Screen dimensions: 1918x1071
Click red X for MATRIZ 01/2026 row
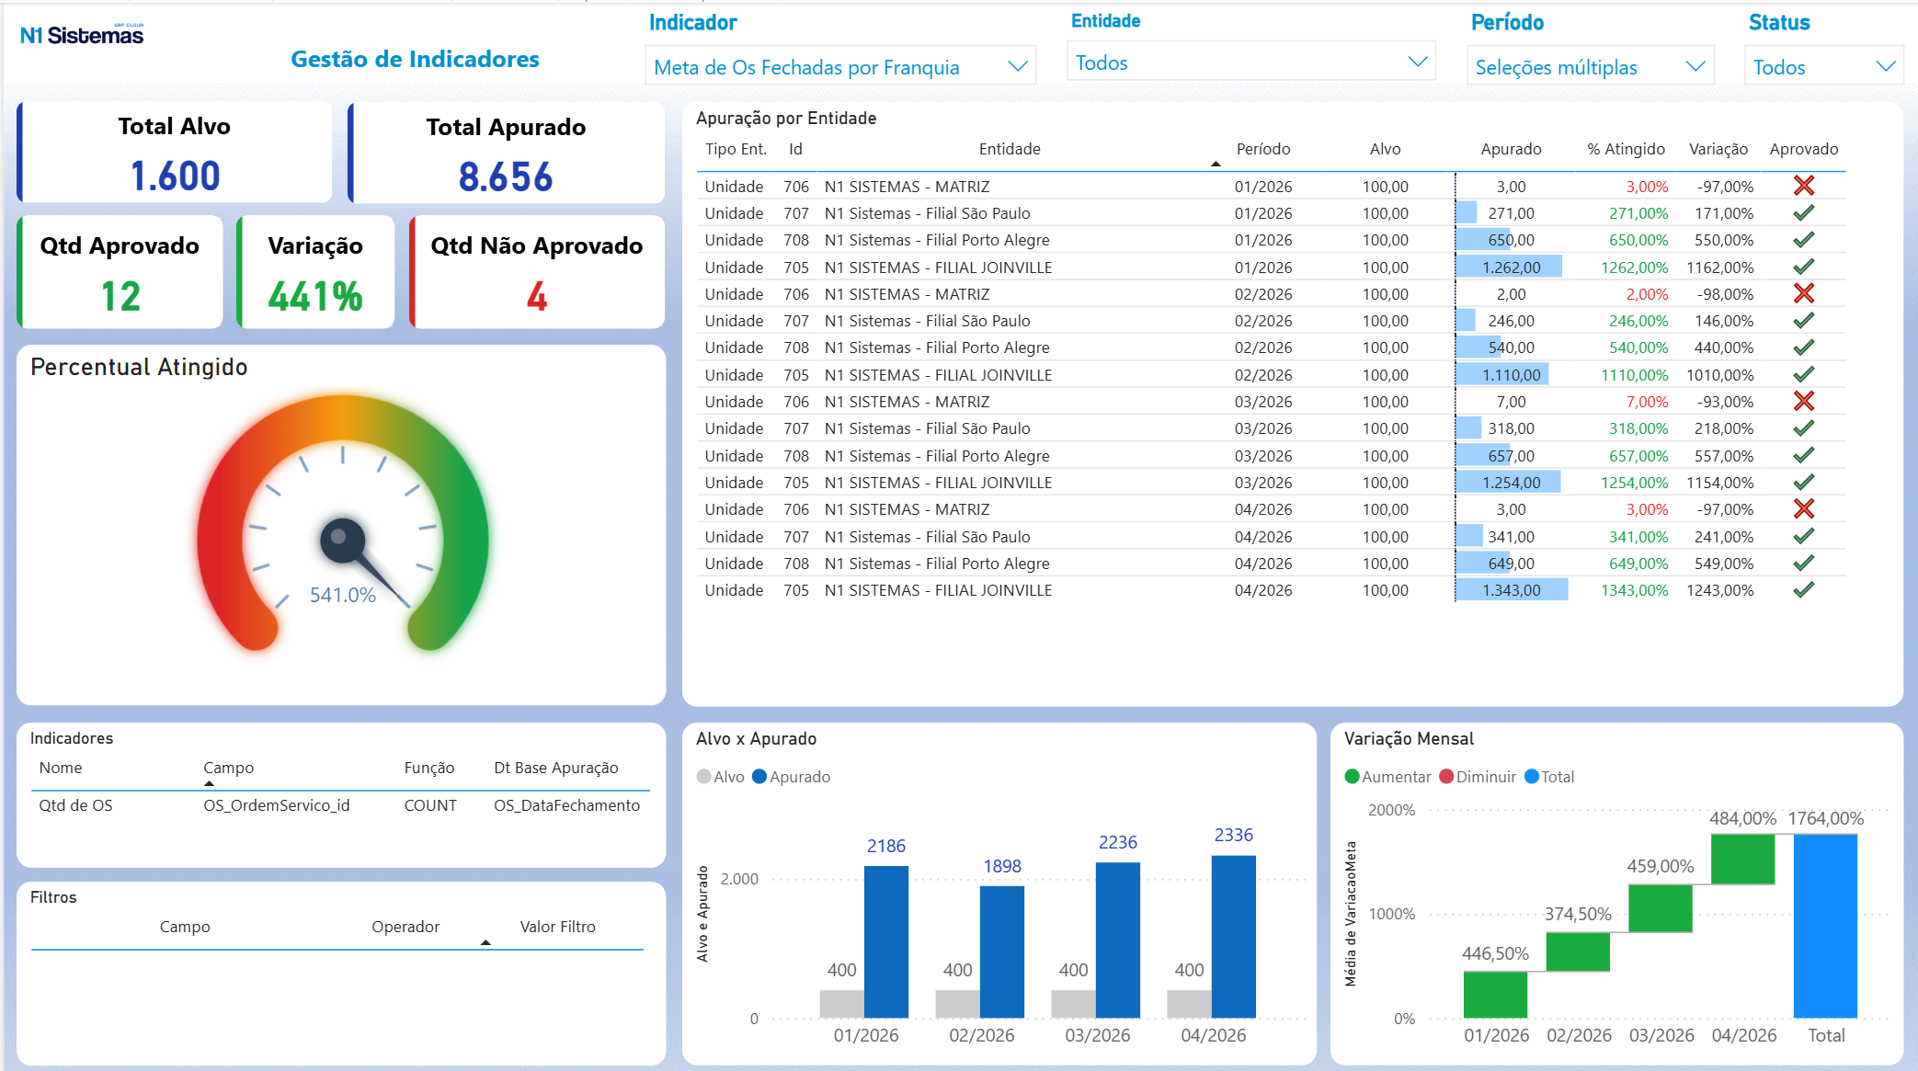(x=1803, y=186)
